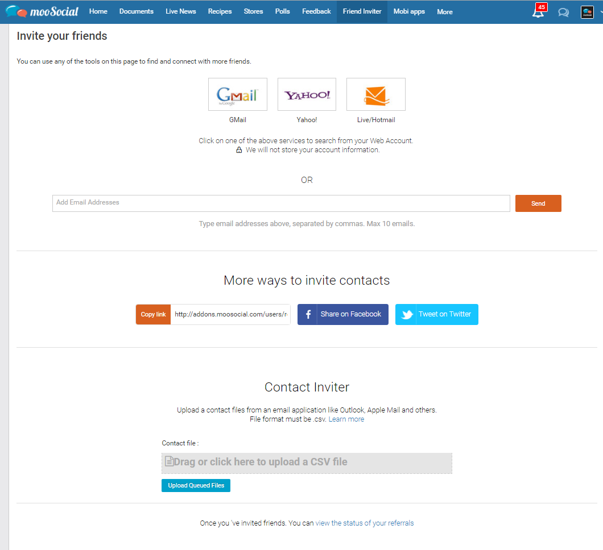This screenshot has height=550, width=603.
Task: Open Recipes menu item
Action: (220, 11)
